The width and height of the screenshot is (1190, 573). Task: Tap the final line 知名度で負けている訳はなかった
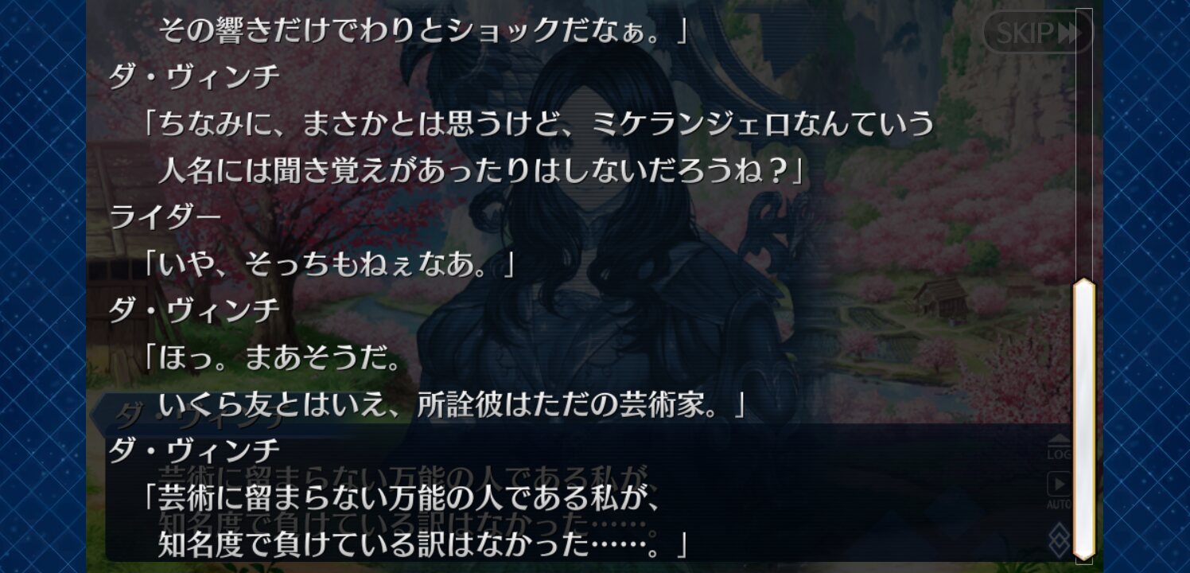[x=422, y=545]
